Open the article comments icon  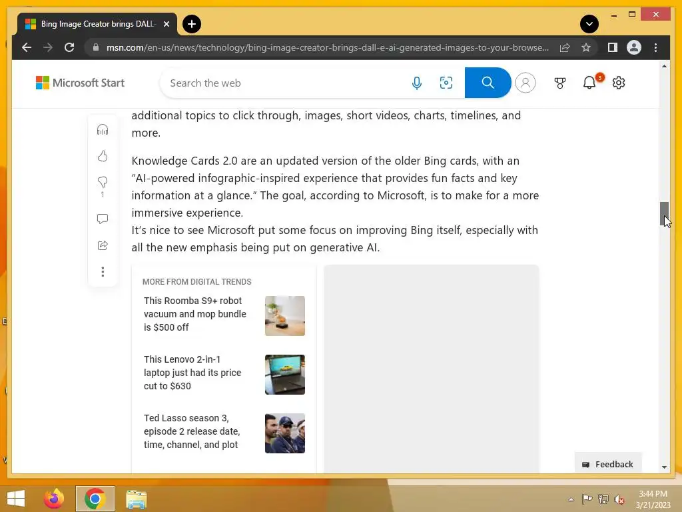(103, 219)
